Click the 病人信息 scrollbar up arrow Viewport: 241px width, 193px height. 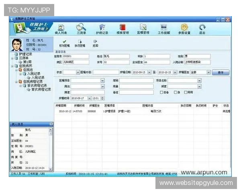coord(51,130)
